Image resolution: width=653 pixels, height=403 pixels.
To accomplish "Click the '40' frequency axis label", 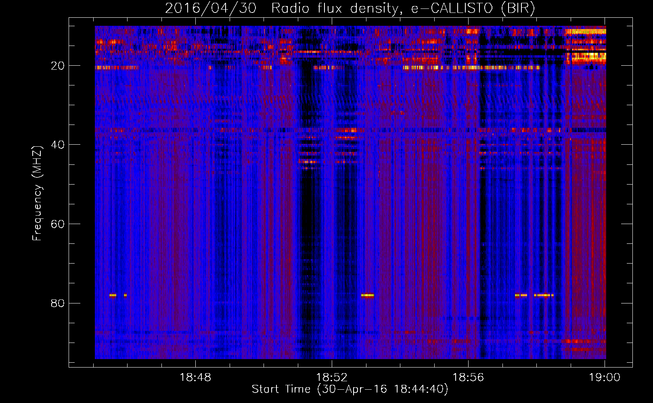I will (x=58, y=145).
